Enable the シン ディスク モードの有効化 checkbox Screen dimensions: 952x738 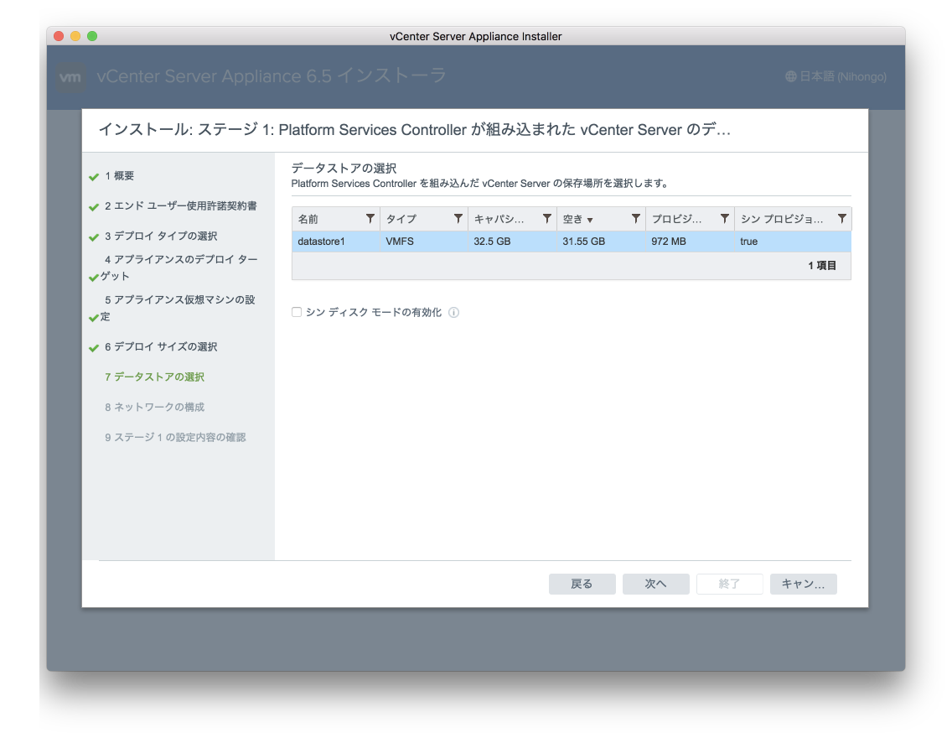[296, 311]
